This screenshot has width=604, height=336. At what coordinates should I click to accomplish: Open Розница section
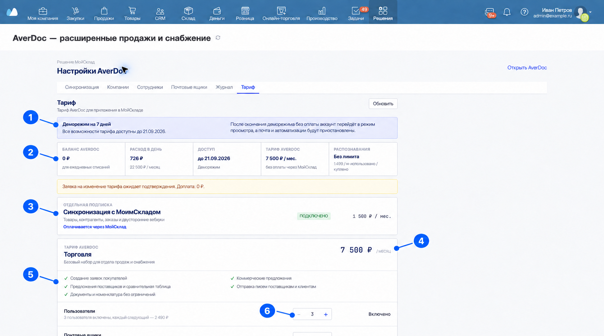click(245, 14)
